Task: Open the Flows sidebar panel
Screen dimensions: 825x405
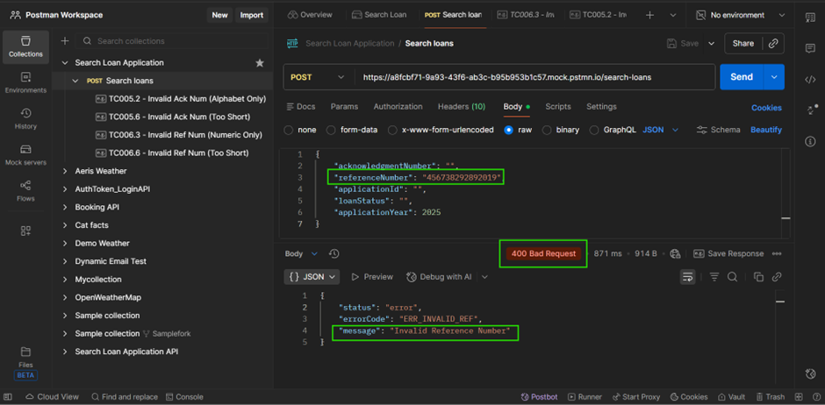Action: click(x=25, y=191)
